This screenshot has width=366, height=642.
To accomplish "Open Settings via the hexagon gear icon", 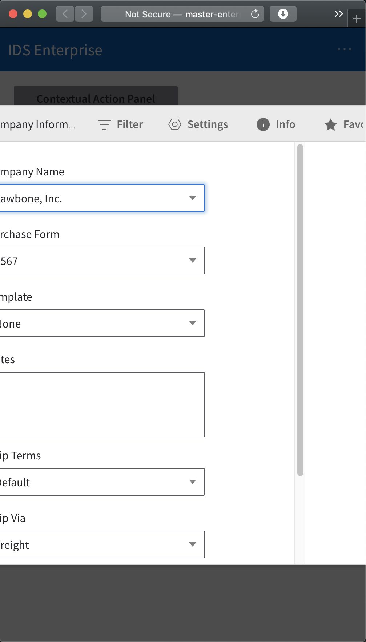I will point(175,124).
